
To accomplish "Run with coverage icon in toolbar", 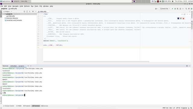I will 178,9.
